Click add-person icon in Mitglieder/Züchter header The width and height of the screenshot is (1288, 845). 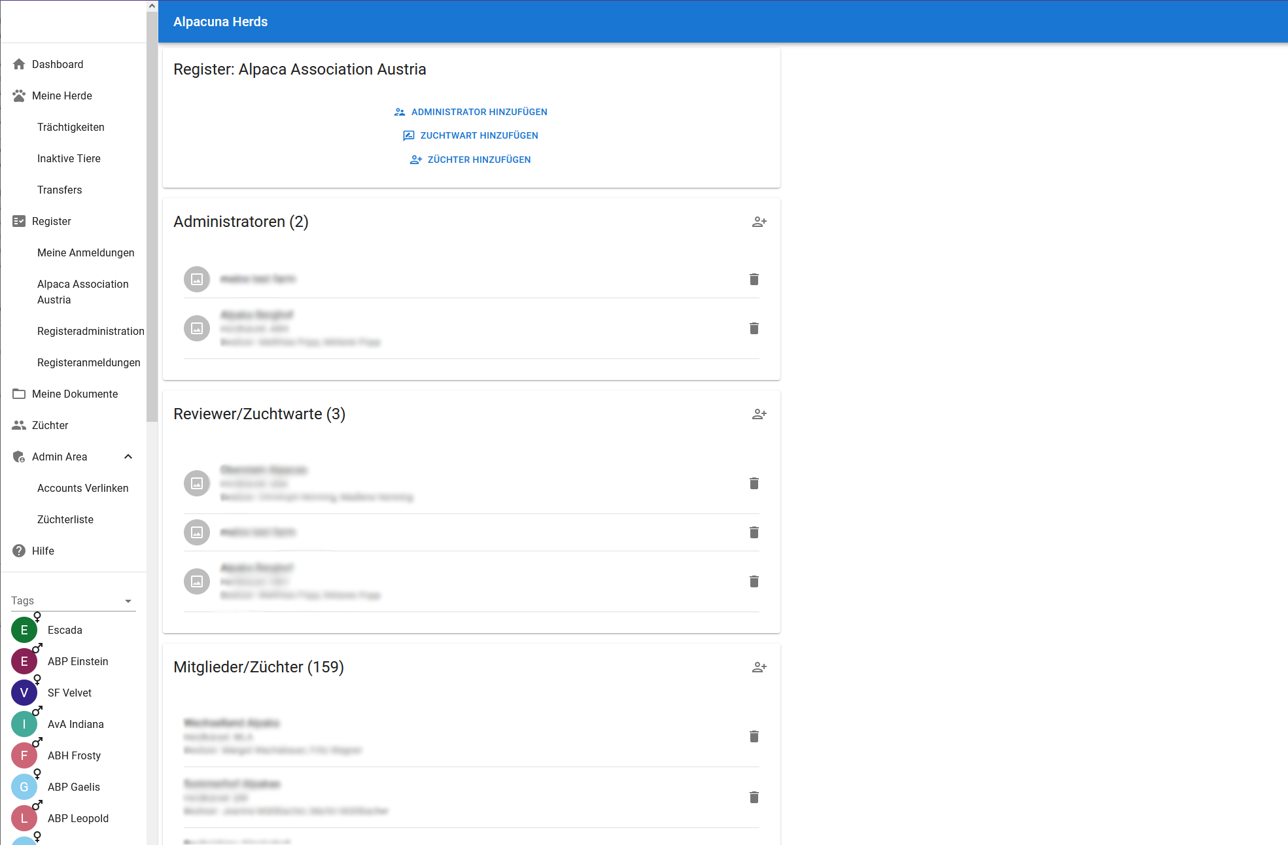(759, 667)
